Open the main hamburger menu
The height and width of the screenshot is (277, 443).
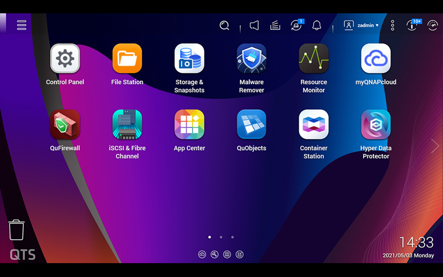point(22,25)
